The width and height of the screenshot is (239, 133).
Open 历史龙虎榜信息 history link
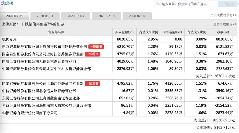224,15
